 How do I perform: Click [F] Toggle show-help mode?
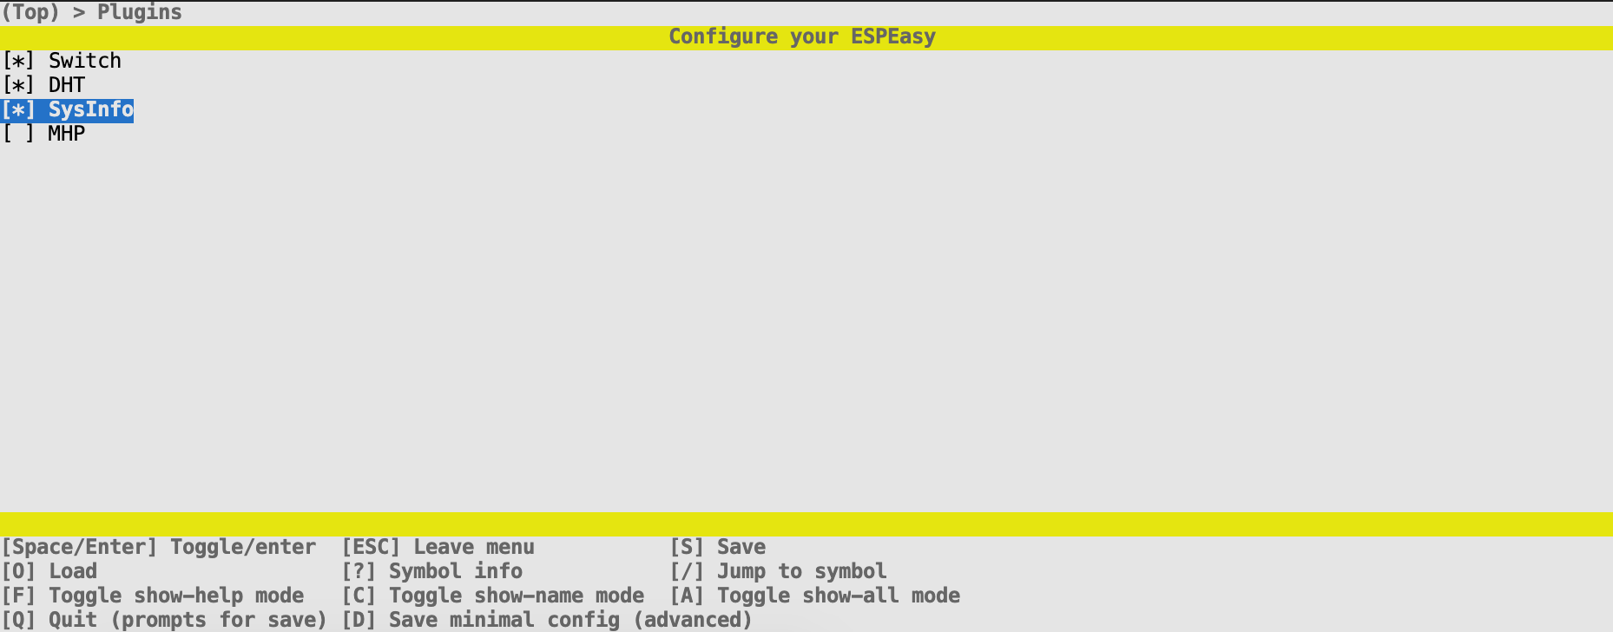pos(153,596)
